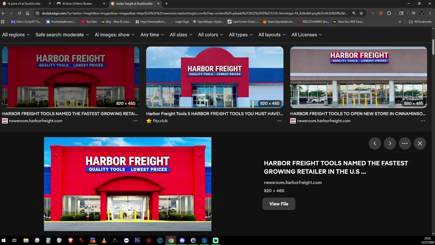435x245 pixels.
Task: Open the apps grid on bookmarks bar
Action: point(3,22)
